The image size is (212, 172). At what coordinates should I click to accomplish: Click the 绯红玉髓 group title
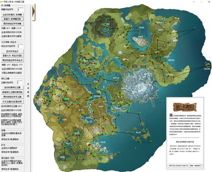(5, 78)
